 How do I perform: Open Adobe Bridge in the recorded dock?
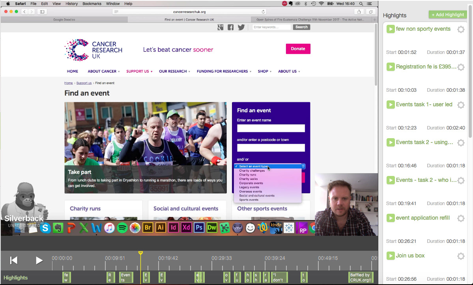click(x=148, y=228)
